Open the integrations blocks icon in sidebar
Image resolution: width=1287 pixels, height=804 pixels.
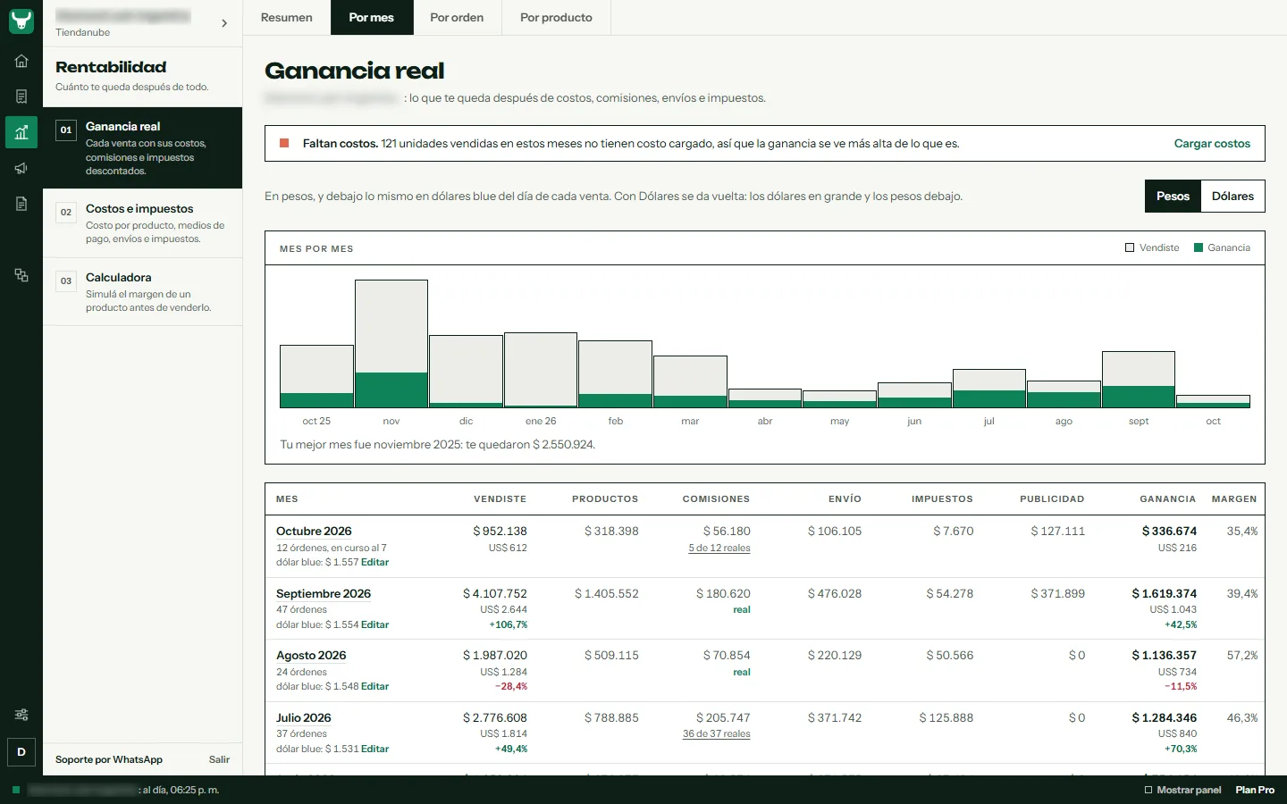coord(21,275)
